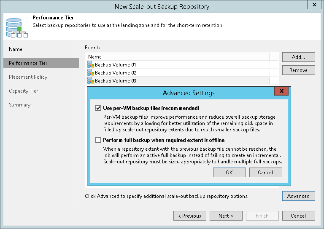Screen dimensions: 324x229
Task: Proceed with the Next button
Action: (x=226, y=216)
